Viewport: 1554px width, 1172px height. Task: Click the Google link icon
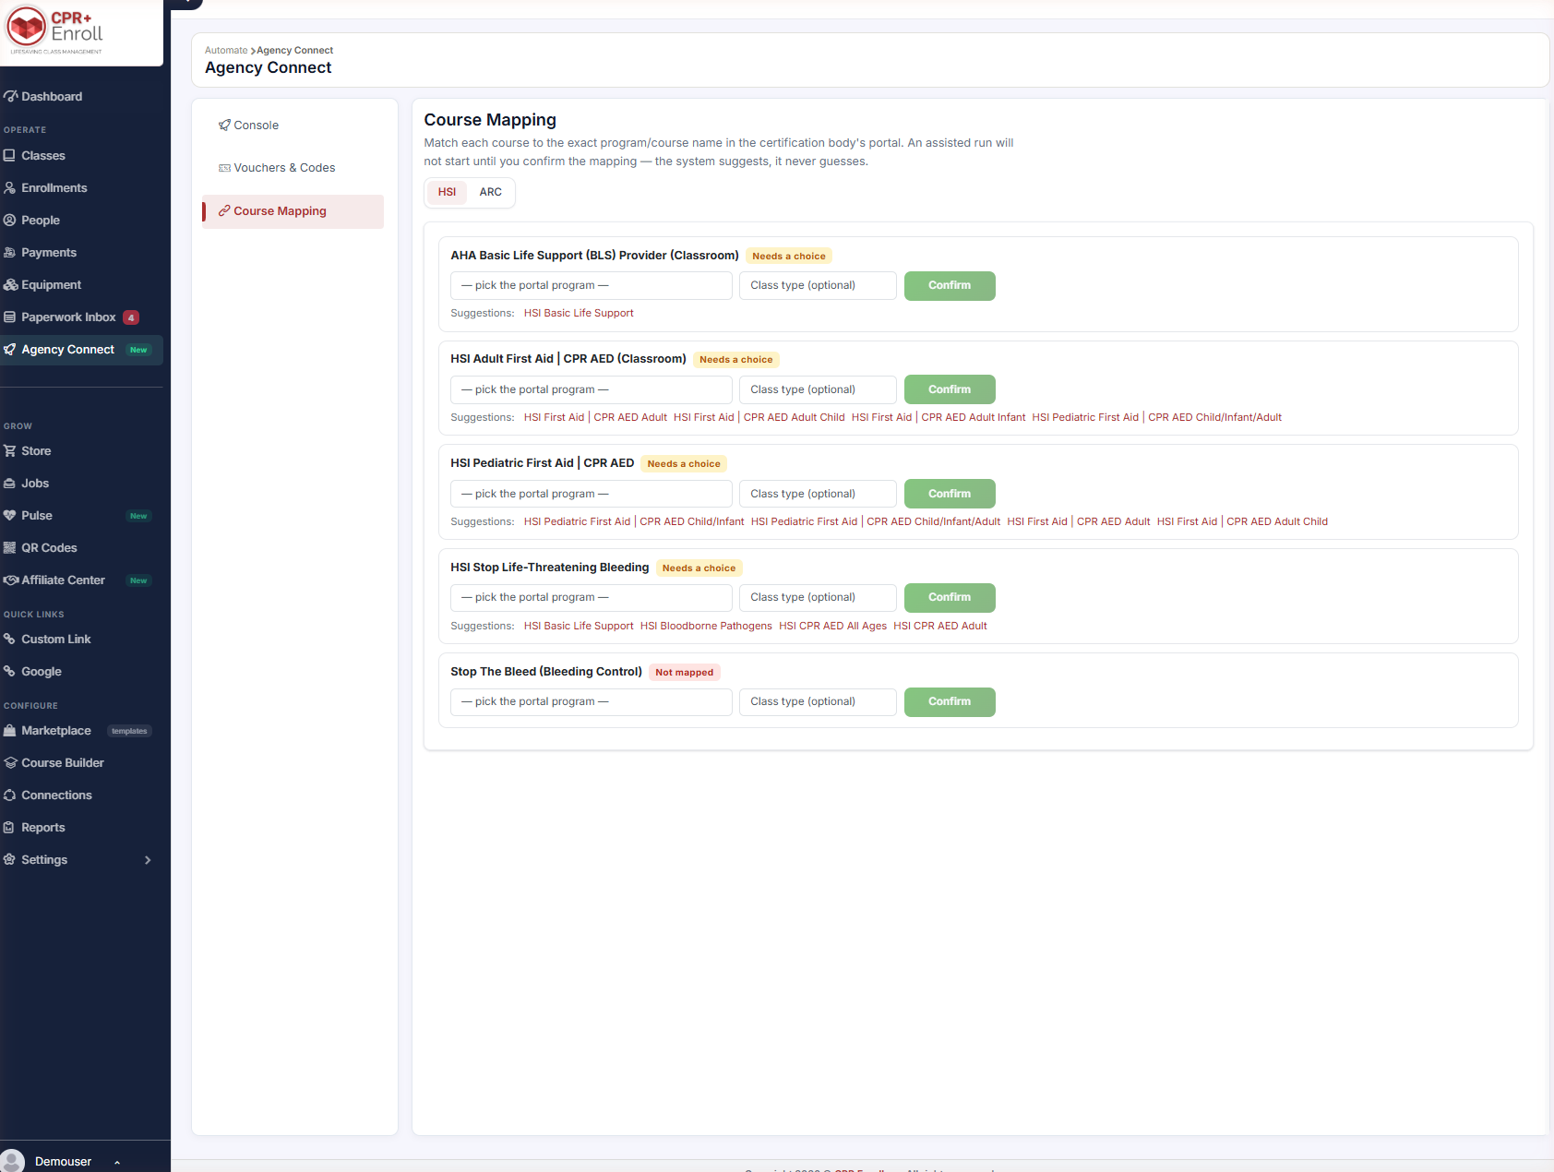(x=10, y=672)
